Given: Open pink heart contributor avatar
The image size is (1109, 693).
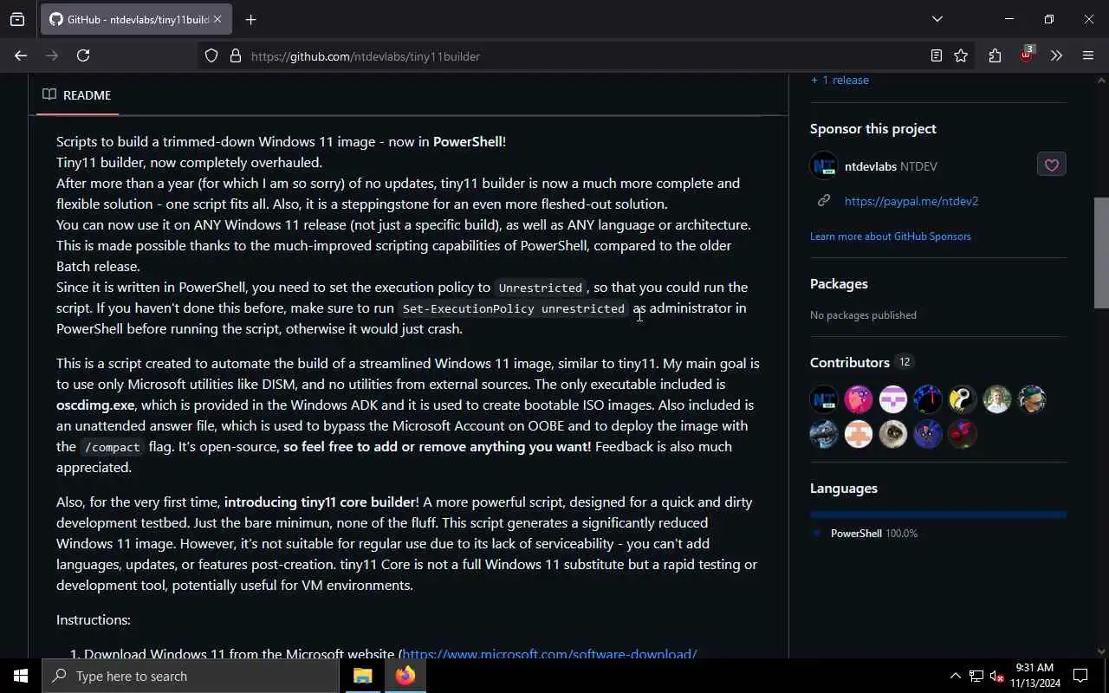Looking at the screenshot, I should click(x=859, y=399).
